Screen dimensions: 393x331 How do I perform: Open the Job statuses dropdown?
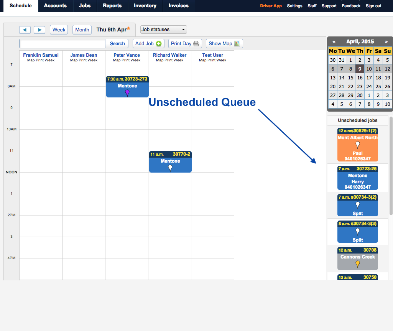point(164,30)
